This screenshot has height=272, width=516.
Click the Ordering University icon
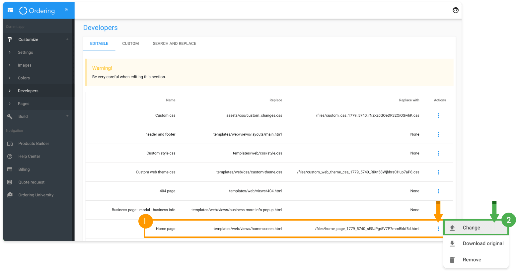pos(10,195)
